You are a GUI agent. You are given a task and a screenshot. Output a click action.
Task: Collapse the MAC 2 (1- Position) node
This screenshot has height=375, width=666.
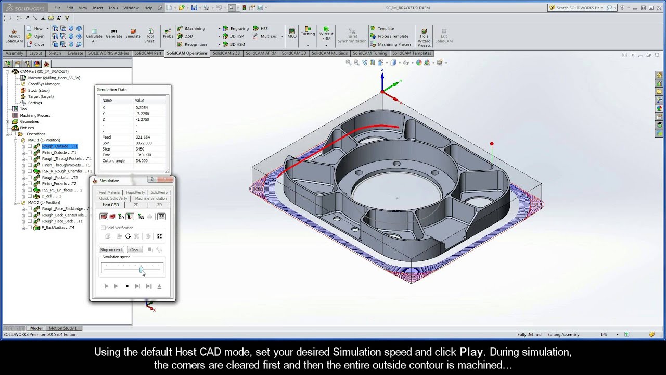16,203
